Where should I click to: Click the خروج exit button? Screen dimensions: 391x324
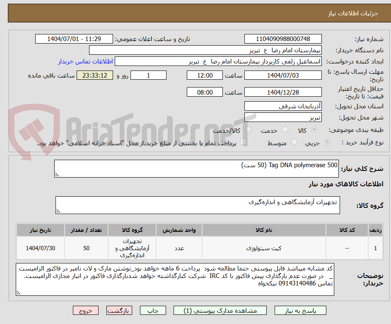coord(86,310)
